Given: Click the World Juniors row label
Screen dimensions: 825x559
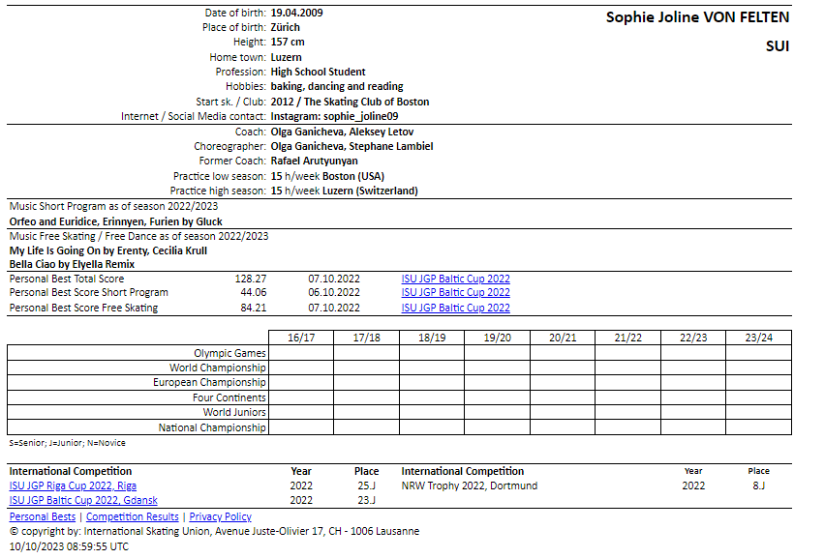Looking at the screenshot, I should (x=233, y=412).
